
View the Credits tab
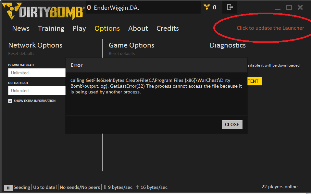168,28
